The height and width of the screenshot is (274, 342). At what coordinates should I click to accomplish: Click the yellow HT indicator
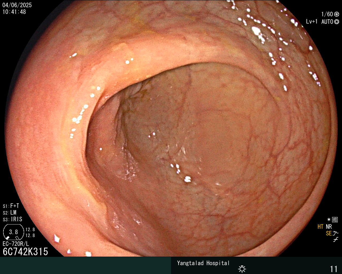pos(320,227)
